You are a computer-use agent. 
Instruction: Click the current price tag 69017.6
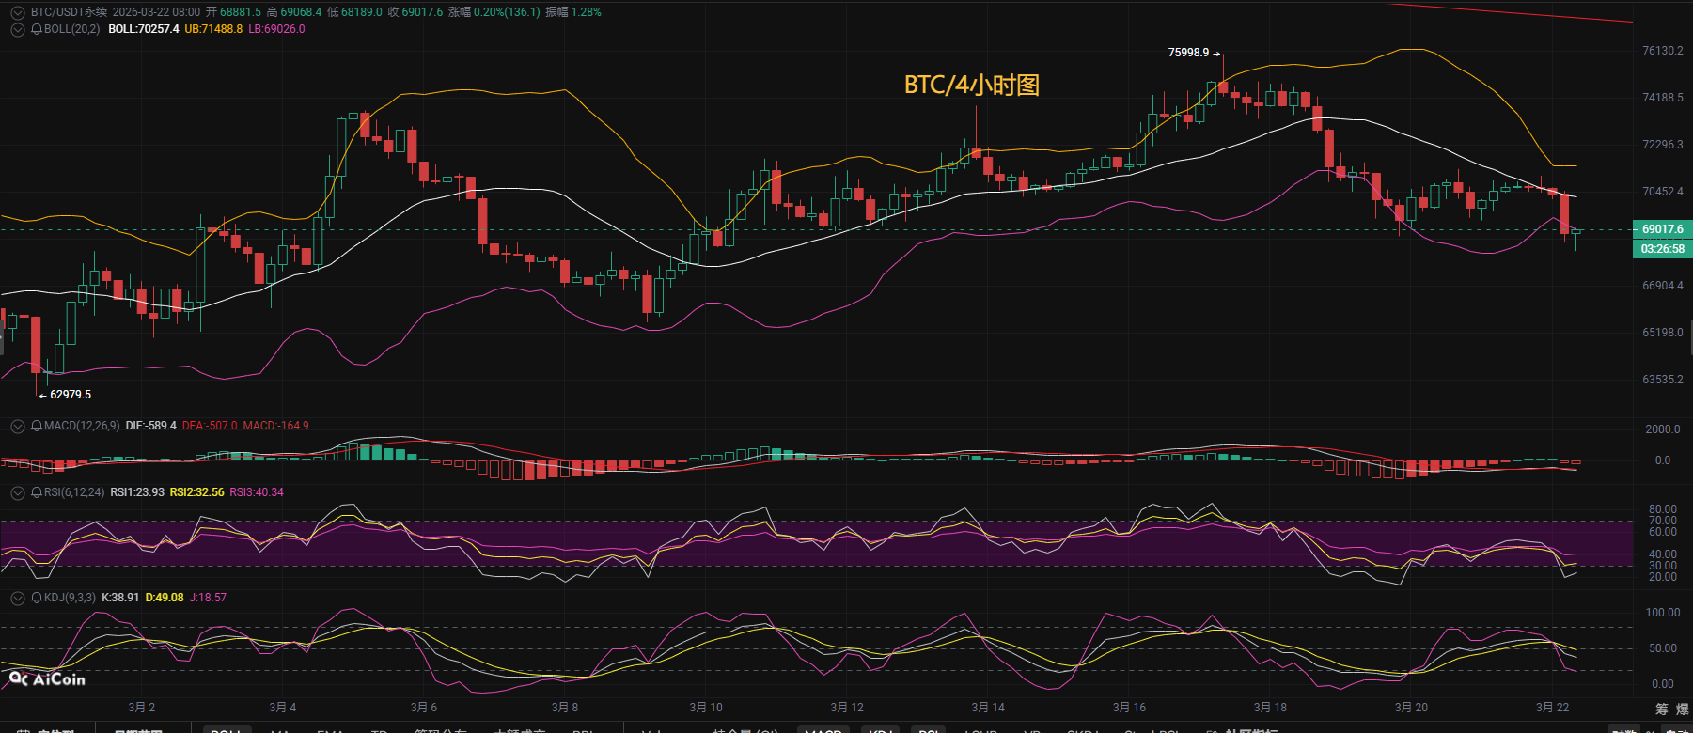point(1662,229)
